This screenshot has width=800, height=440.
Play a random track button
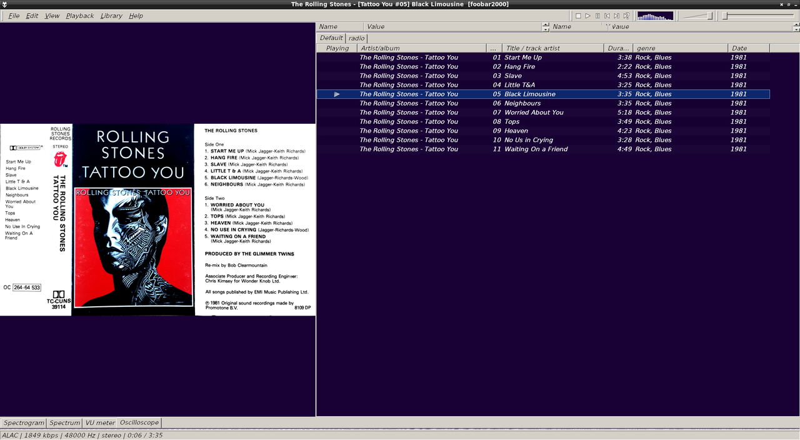pyautogui.click(x=626, y=16)
